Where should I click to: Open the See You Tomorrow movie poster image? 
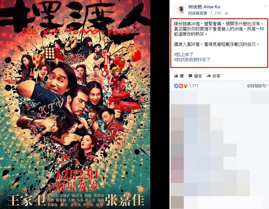(75, 104)
